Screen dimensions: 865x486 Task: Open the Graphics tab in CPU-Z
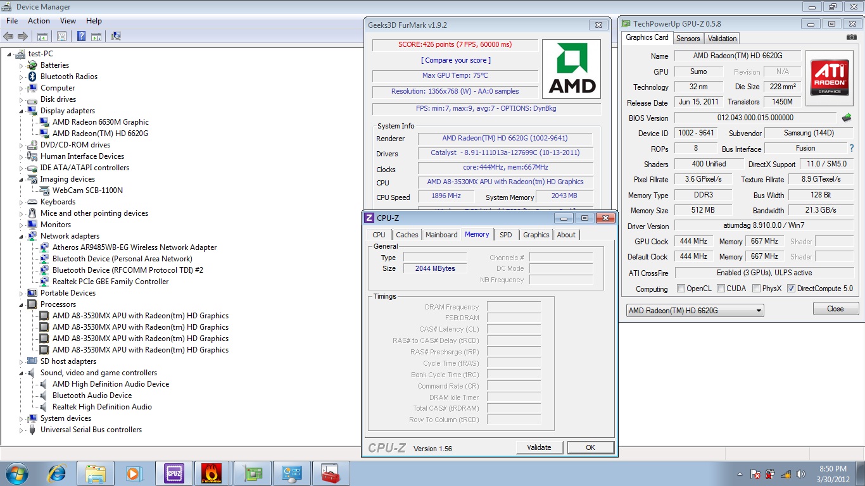tap(536, 235)
